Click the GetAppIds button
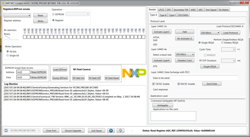250x137 pixels. click(x=163, y=105)
